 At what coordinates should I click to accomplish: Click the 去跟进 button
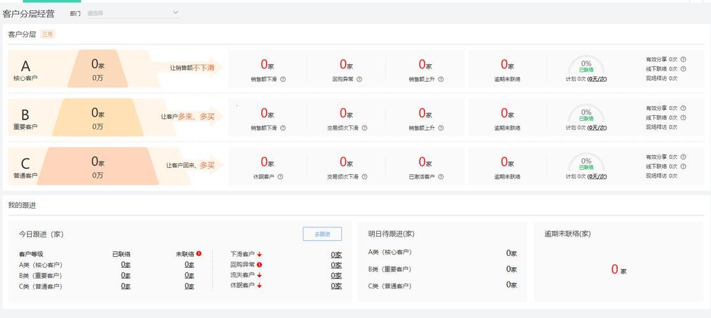tap(323, 234)
